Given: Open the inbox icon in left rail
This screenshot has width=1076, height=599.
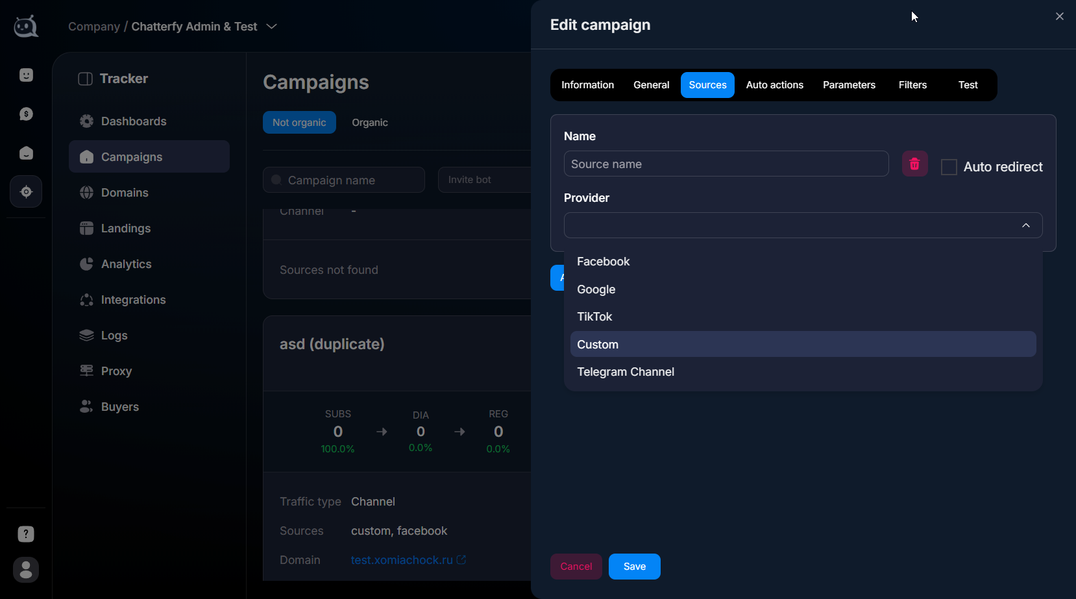Looking at the screenshot, I should pos(26,153).
